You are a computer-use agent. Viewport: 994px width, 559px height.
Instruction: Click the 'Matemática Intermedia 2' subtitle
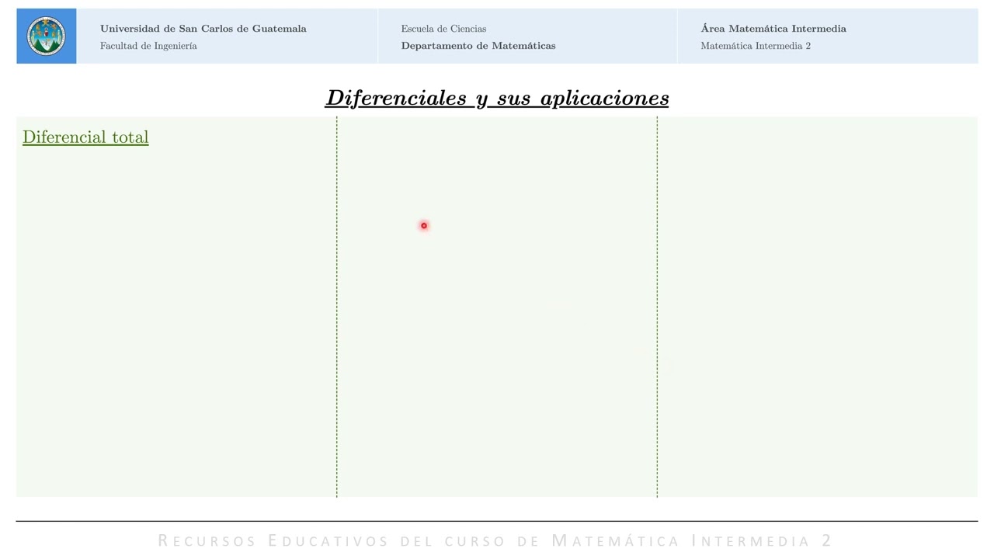(x=756, y=46)
